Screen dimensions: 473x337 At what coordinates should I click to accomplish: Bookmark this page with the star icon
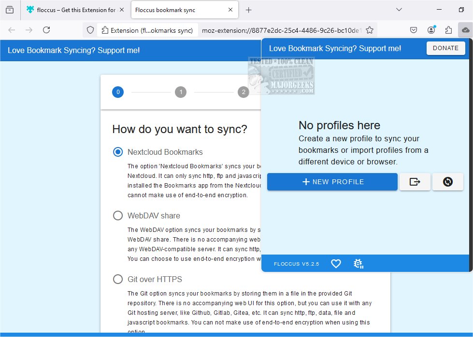(x=370, y=30)
